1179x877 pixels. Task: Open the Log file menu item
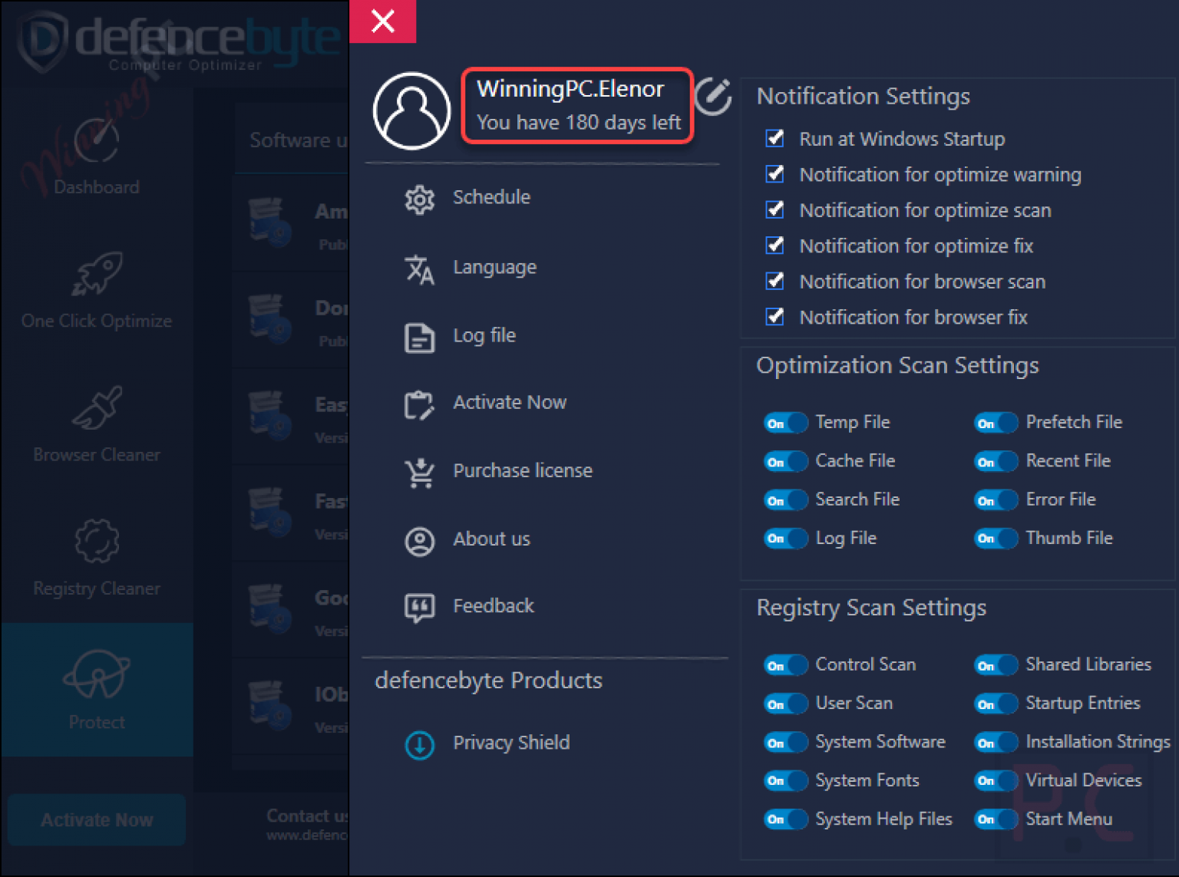[x=484, y=335]
